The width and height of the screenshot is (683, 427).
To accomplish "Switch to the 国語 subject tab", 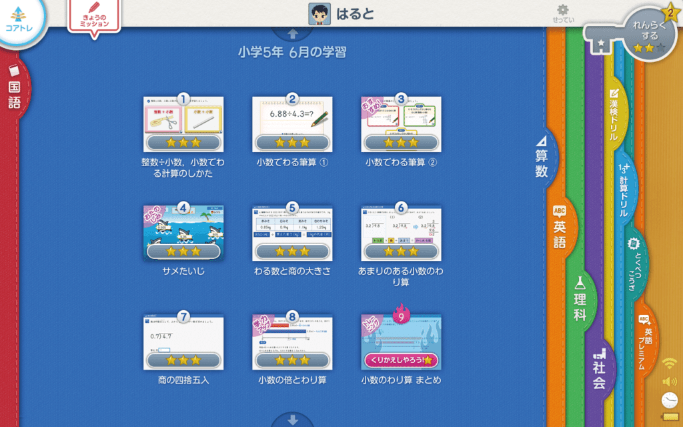I will (x=13, y=93).
